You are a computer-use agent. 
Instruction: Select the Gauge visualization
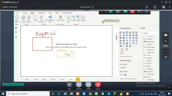[127, 41]
